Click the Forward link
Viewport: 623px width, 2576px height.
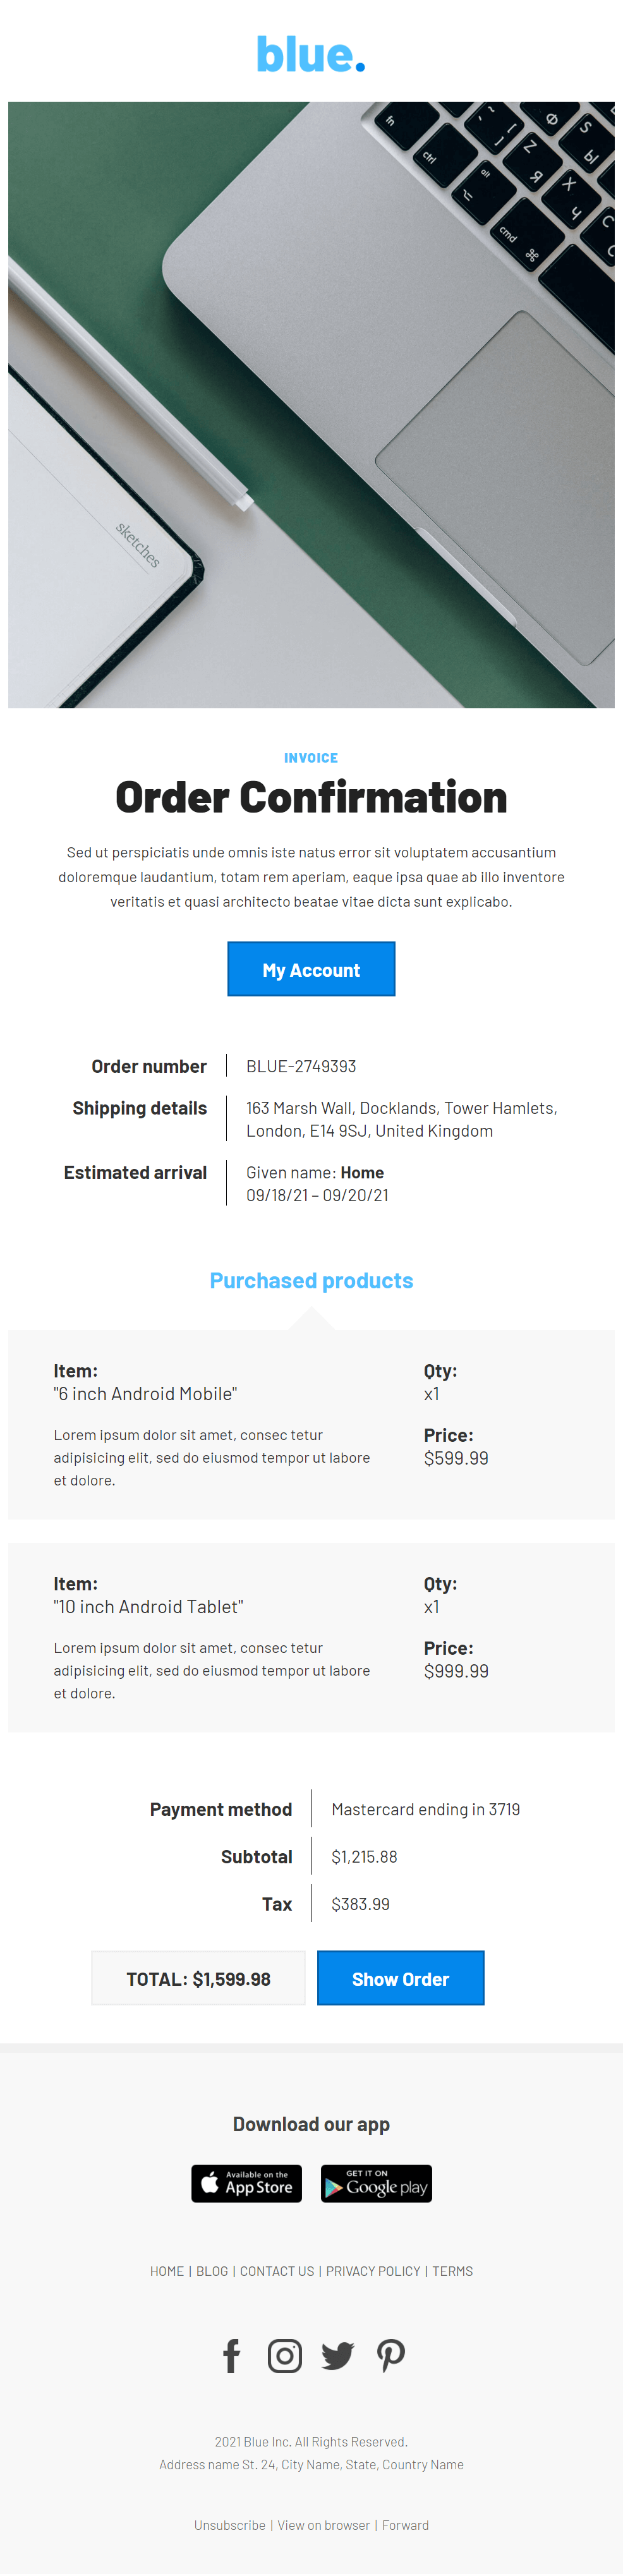click(405, 2525)
